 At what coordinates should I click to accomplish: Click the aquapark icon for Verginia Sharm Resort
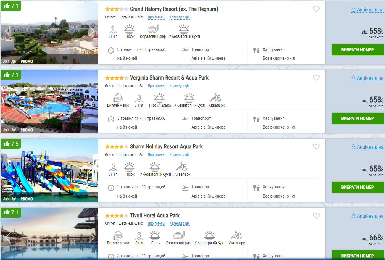coord(216,98)
